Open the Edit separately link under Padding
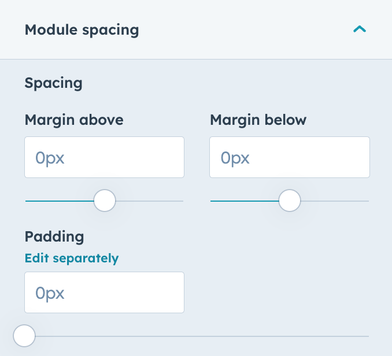 tap(72, 258)
